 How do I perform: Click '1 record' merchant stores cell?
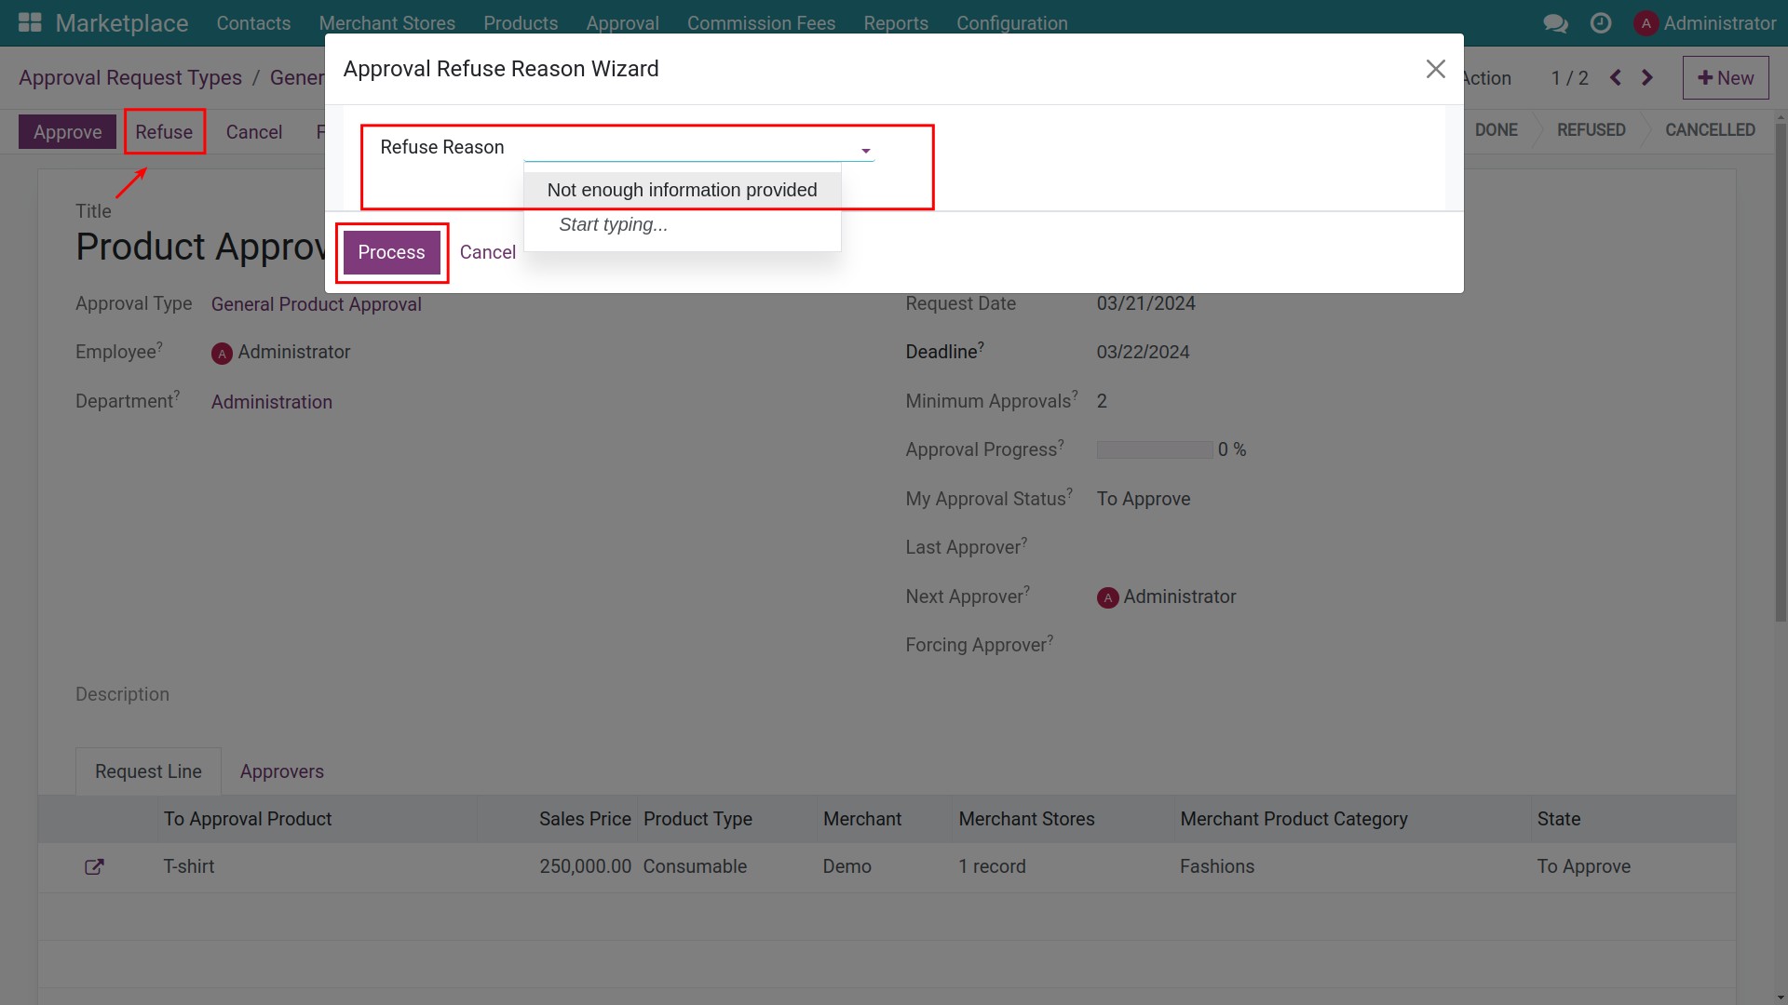click(x=992, y=866)
